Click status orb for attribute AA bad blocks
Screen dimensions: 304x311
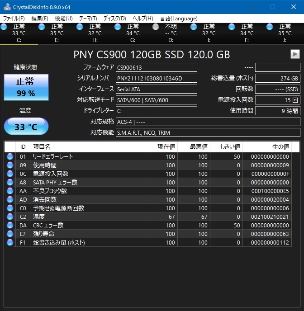(x=10, y=191)
